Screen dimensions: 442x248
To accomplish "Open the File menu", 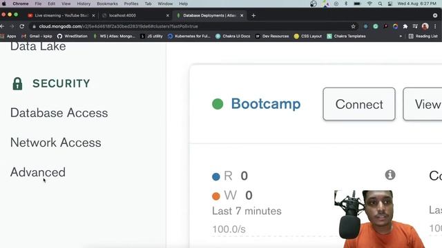I will pos(38,3).
